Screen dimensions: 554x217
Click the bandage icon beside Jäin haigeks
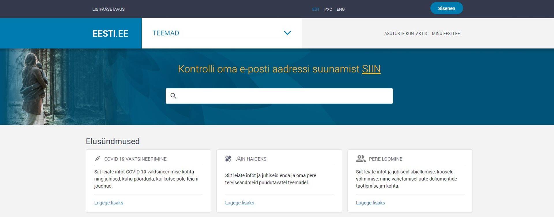click(x=228, y=159)
